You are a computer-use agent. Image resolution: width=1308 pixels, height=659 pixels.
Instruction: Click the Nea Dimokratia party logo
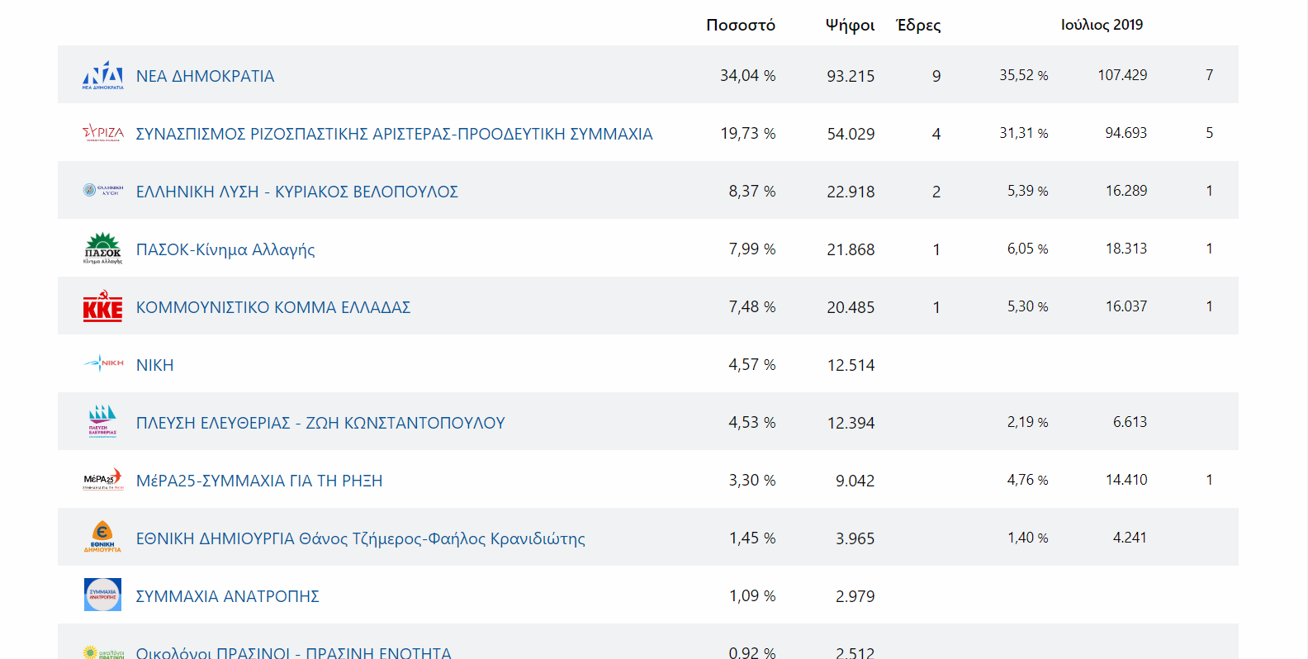click(102, 75)
